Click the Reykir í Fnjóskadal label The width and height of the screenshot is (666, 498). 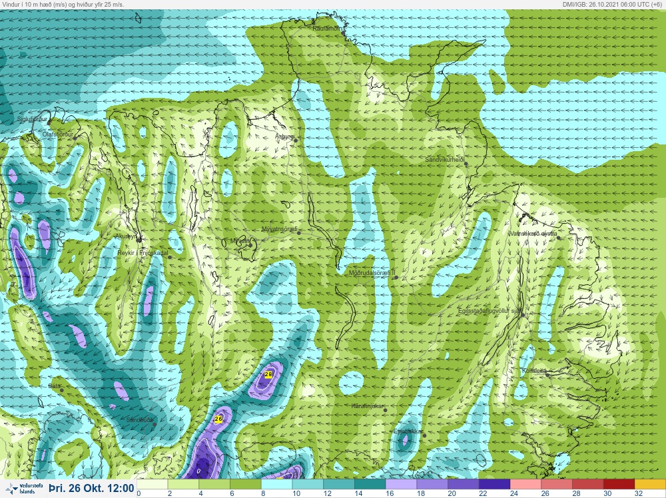point(143,254)
